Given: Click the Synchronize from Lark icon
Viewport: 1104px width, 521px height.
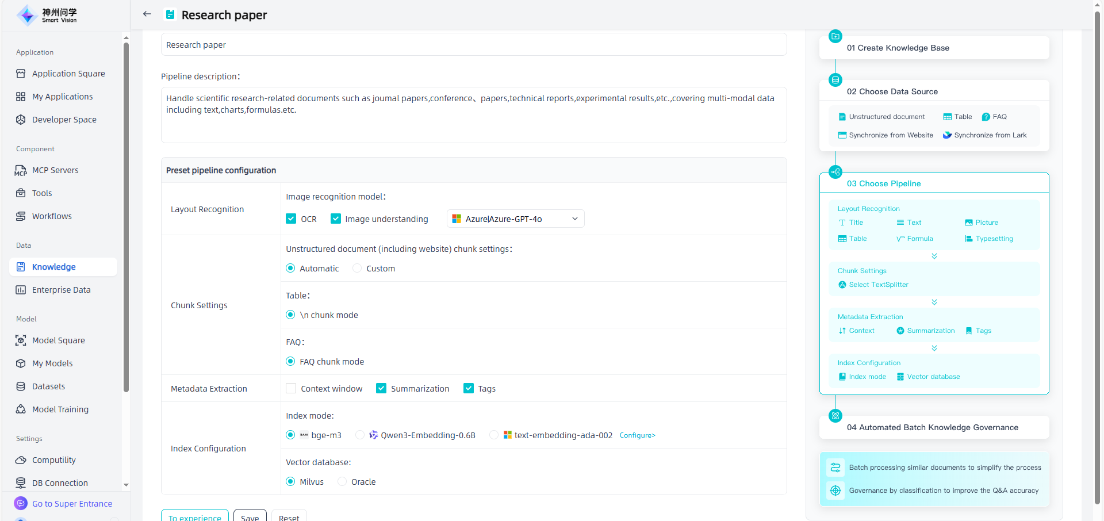Looking at the screenshot, I should pyautogui.click(x=947, y=135).
